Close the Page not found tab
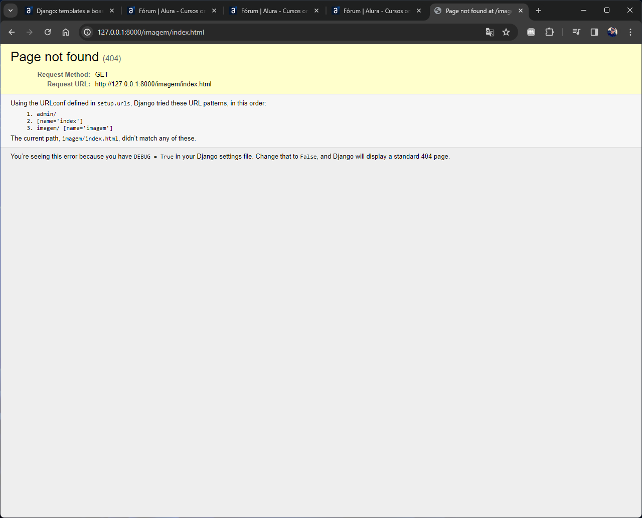This screenshot has height=518, width=642. (521, 11)
